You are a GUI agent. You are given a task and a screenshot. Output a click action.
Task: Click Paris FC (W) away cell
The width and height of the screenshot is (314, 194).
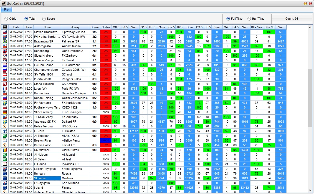pyautogui.click(x=75, y=89)
